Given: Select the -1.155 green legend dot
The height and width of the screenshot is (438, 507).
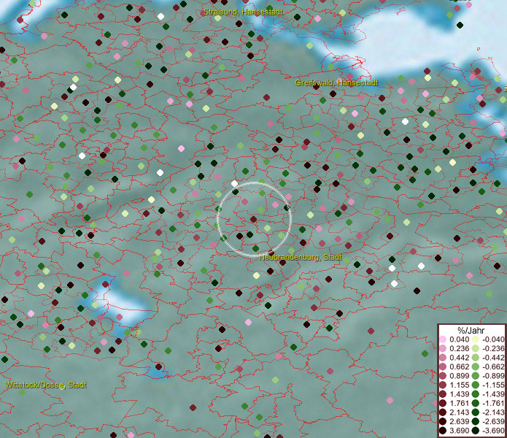Looking at the screenshot, I should 476,385.
